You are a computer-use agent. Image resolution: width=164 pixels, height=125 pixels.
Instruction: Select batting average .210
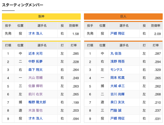[x=158, y=102]
